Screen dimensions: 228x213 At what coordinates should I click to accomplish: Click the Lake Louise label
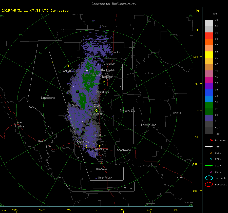[20, 124]
